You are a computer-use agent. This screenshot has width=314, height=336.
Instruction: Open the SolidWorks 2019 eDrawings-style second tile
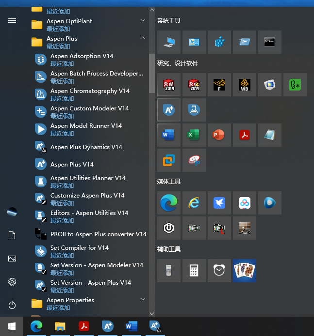(194, 85)
